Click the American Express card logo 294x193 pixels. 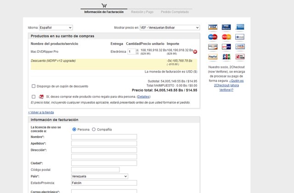click(240, 27)
